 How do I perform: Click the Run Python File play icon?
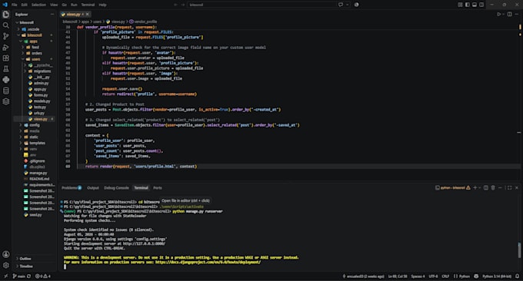coord(498,15)
